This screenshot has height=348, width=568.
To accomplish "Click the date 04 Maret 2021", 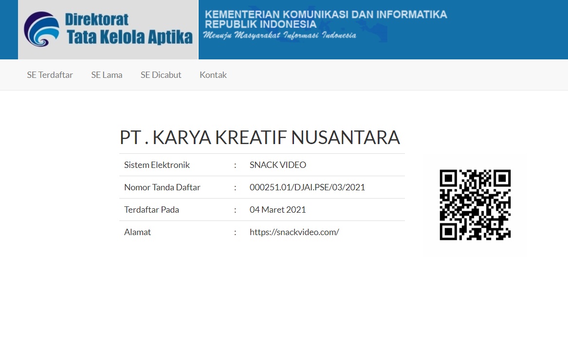I will pos(277,210).
